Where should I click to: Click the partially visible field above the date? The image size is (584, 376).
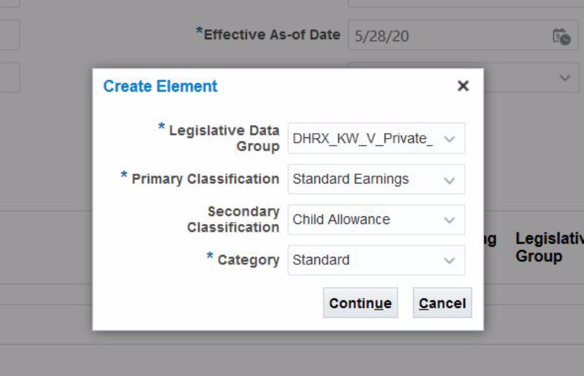462,3
